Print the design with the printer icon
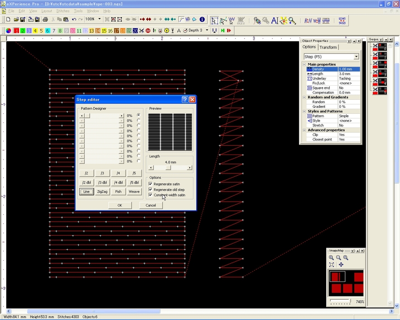400x320 pixels. coord(45,19)
